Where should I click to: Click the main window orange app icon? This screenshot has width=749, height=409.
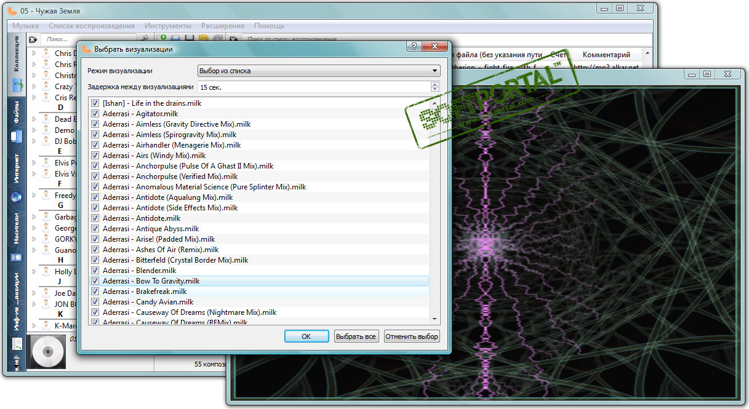coord(12,10)
